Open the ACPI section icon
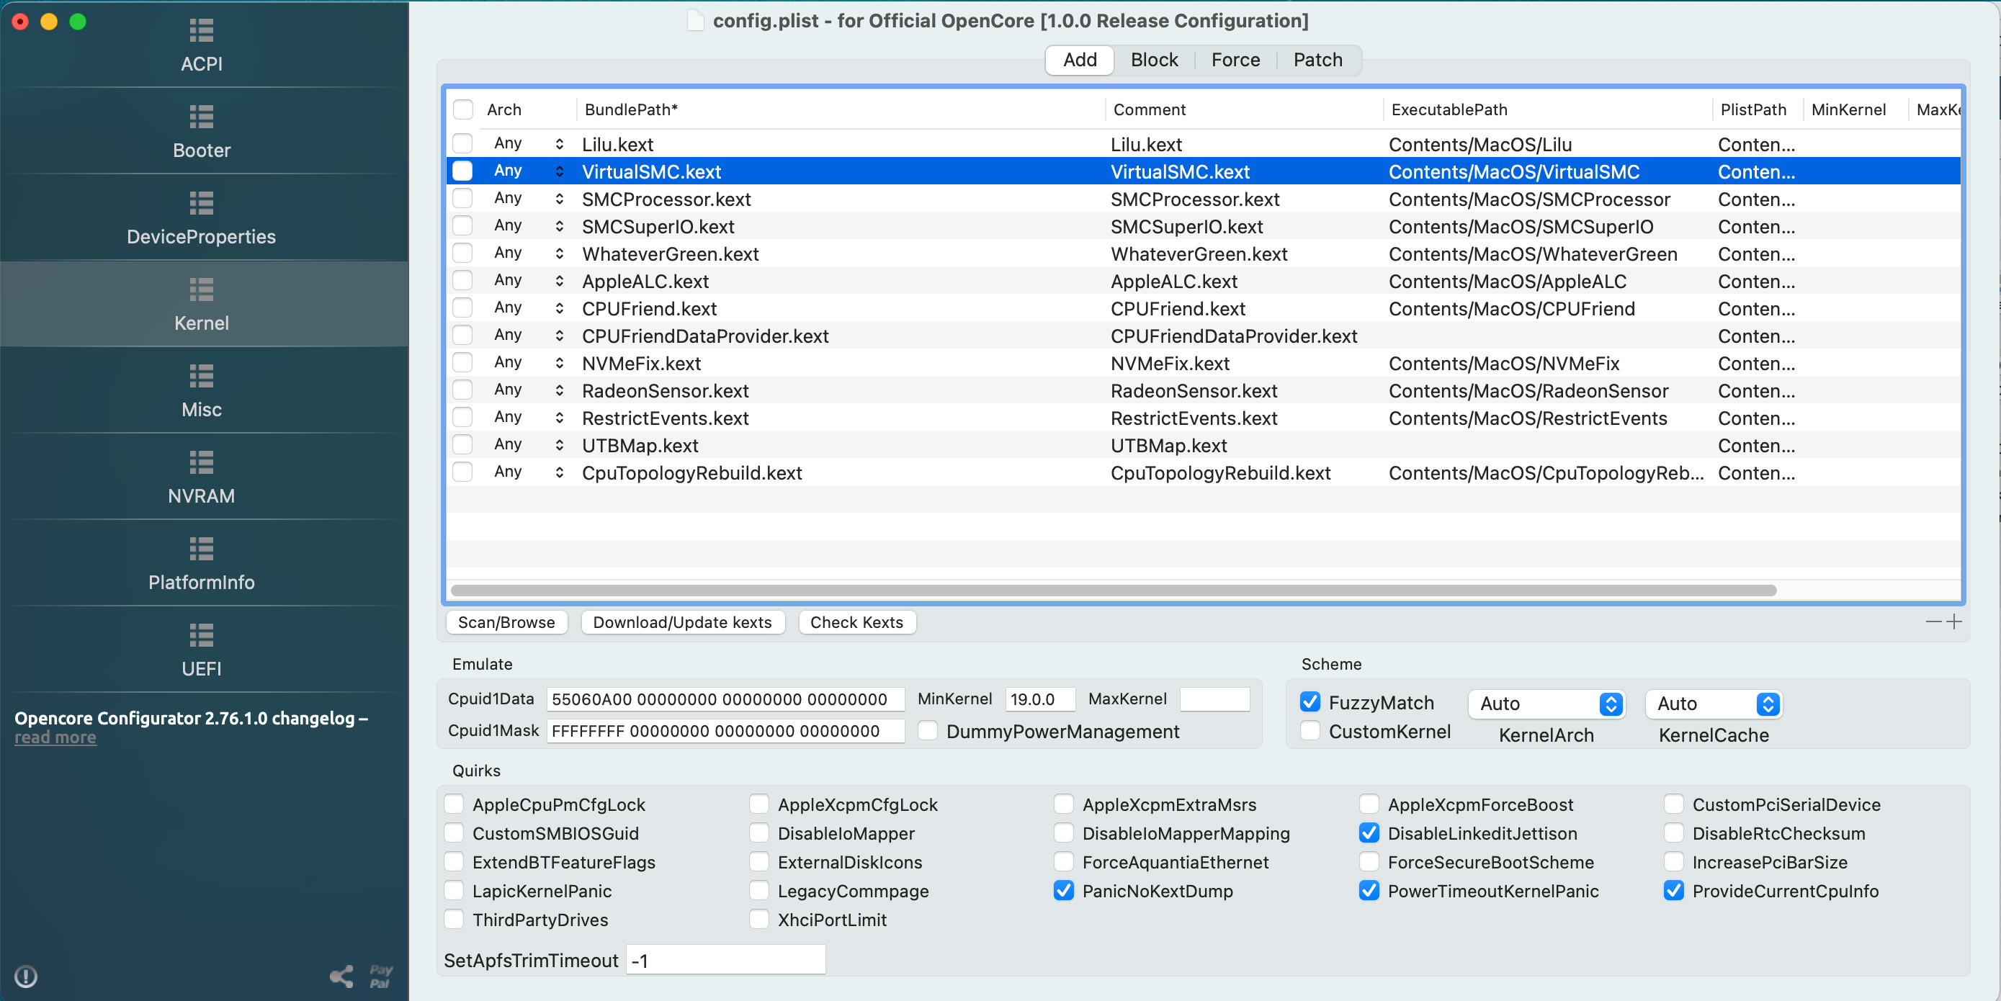 tap(201, 30)
